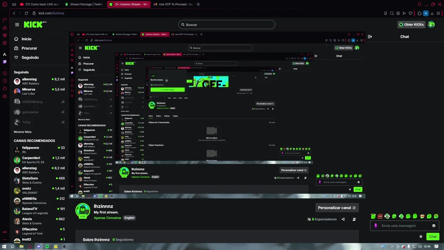Open chat settings gear
Viewport: 444px width, 250px height.
[421, 236]
